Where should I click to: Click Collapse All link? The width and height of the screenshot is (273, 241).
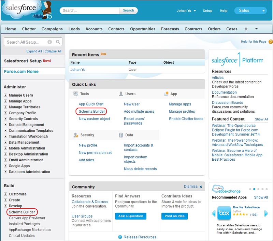53,51
